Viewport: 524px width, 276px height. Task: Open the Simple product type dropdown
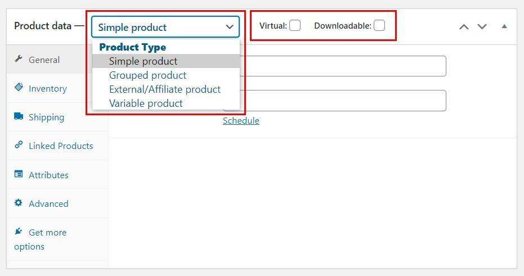click(165, 27)
